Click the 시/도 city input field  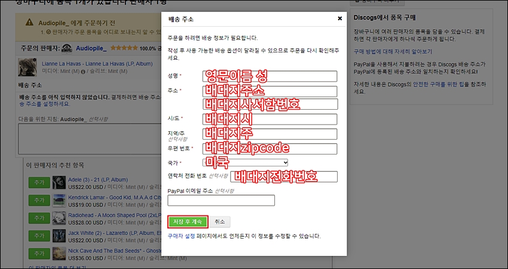[x=270, y=119]
